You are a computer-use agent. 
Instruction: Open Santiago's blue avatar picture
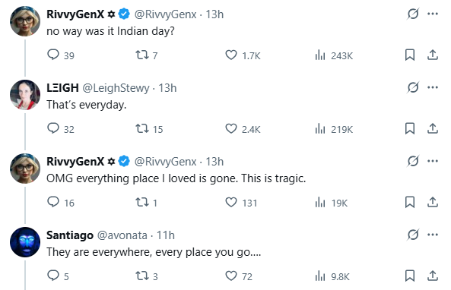tap(25, 242)
